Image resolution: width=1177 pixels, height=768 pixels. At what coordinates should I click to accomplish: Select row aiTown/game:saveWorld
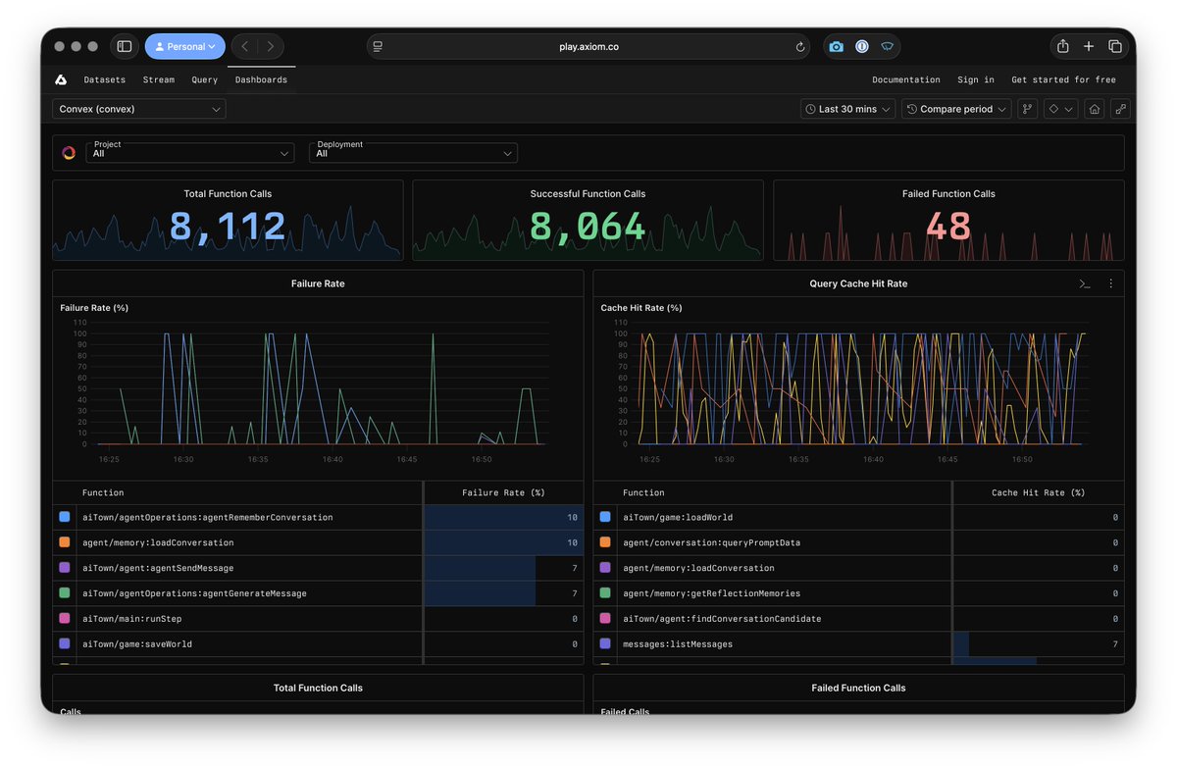pyautogui.click(x=318, y=644)
